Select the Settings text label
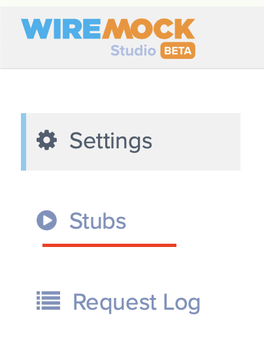This screenshot has width=264, height=345. click(111, 142)
